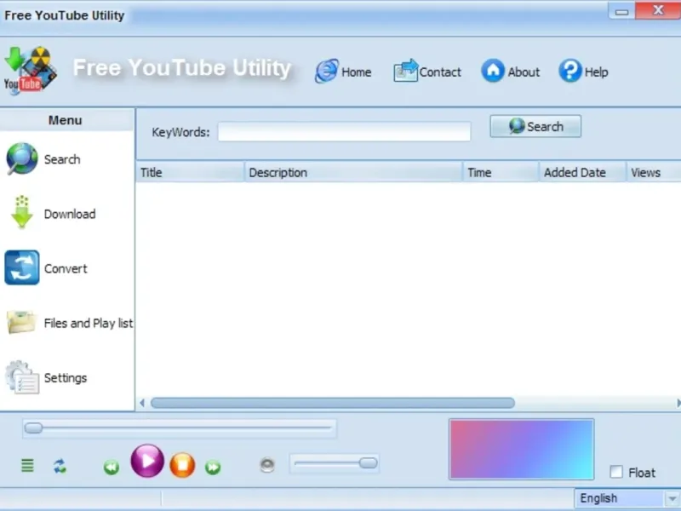Mute audio with the speaker icon
Image resolution: width=681 pixels, height=511 pixels.
267,465
